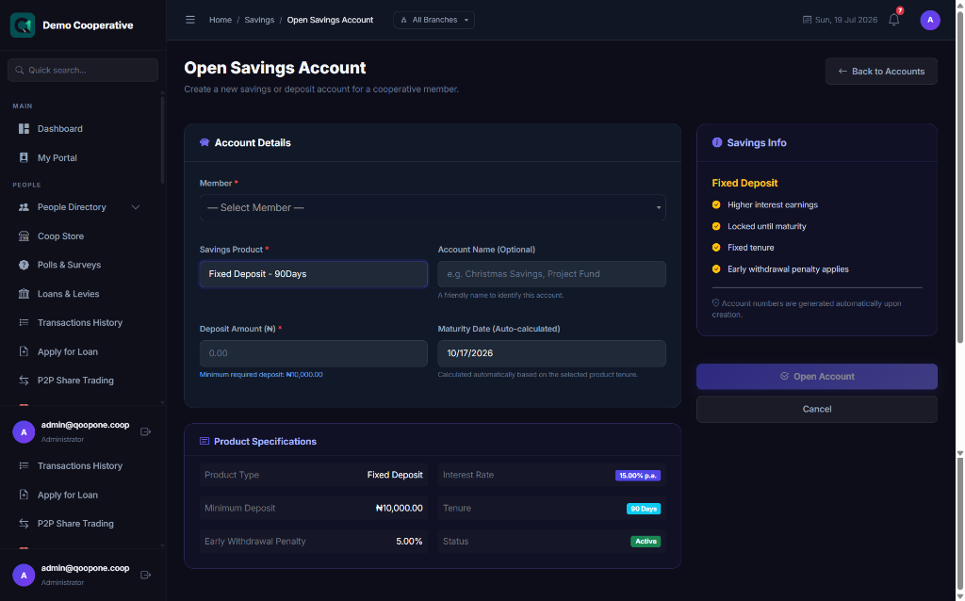Click the Open Account button
This screenshot has width=965, height=601.
tap(817, 377)
